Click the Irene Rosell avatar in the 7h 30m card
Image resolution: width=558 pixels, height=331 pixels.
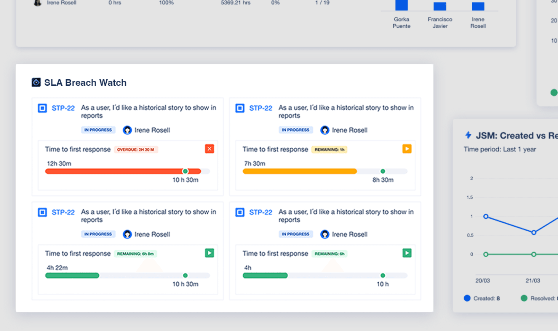click(325, 130)
